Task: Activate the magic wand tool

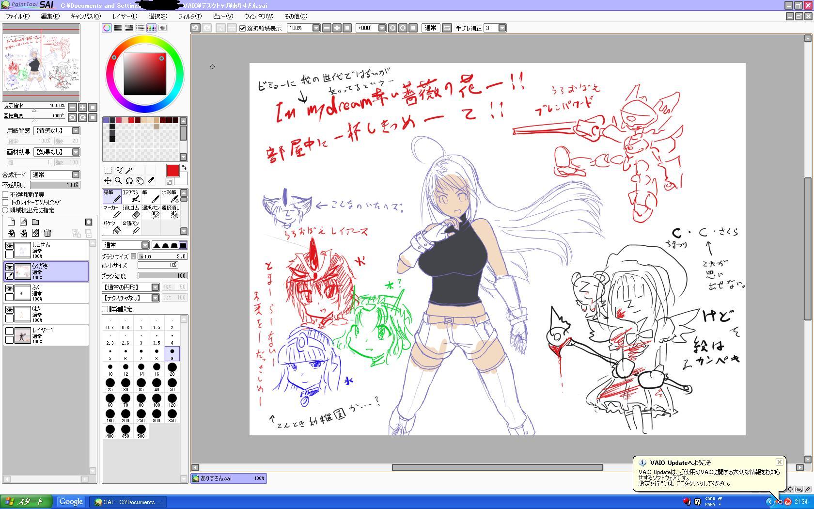Action: [129, 170]
